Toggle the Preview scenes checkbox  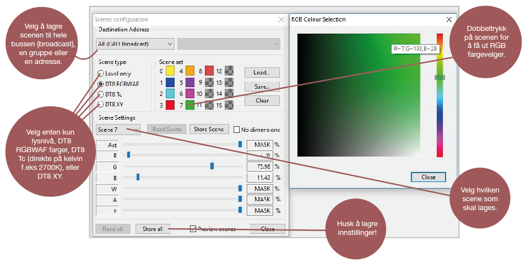pos(193,228)
